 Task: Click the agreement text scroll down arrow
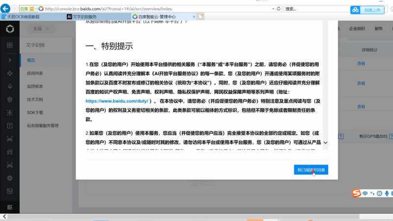click(325, 142)
